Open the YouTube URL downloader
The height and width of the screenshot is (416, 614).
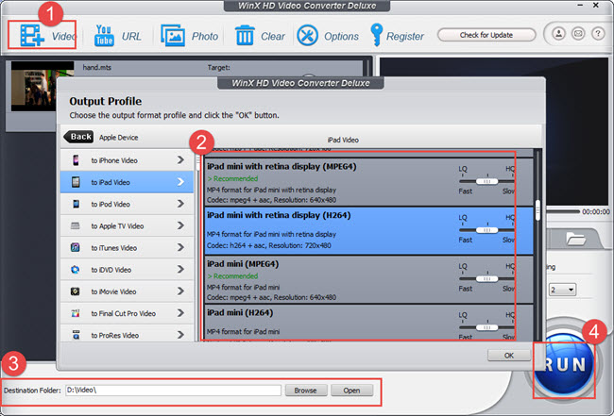[x=104, y=36]
